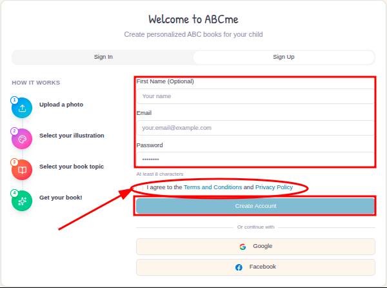Click the Upload a photo step icon

click(22, 108)
